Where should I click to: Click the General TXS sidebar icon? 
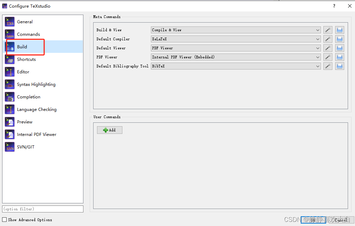point(9,22)
